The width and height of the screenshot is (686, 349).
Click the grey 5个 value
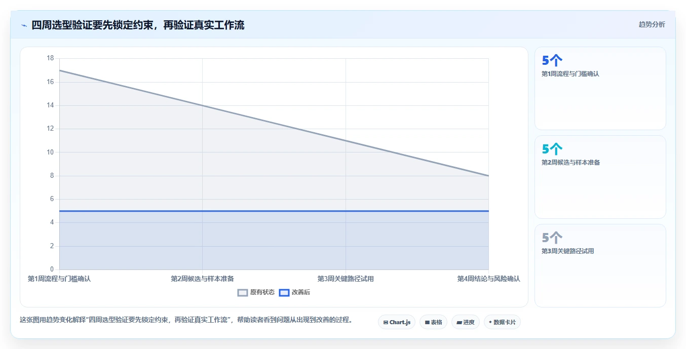552,238
